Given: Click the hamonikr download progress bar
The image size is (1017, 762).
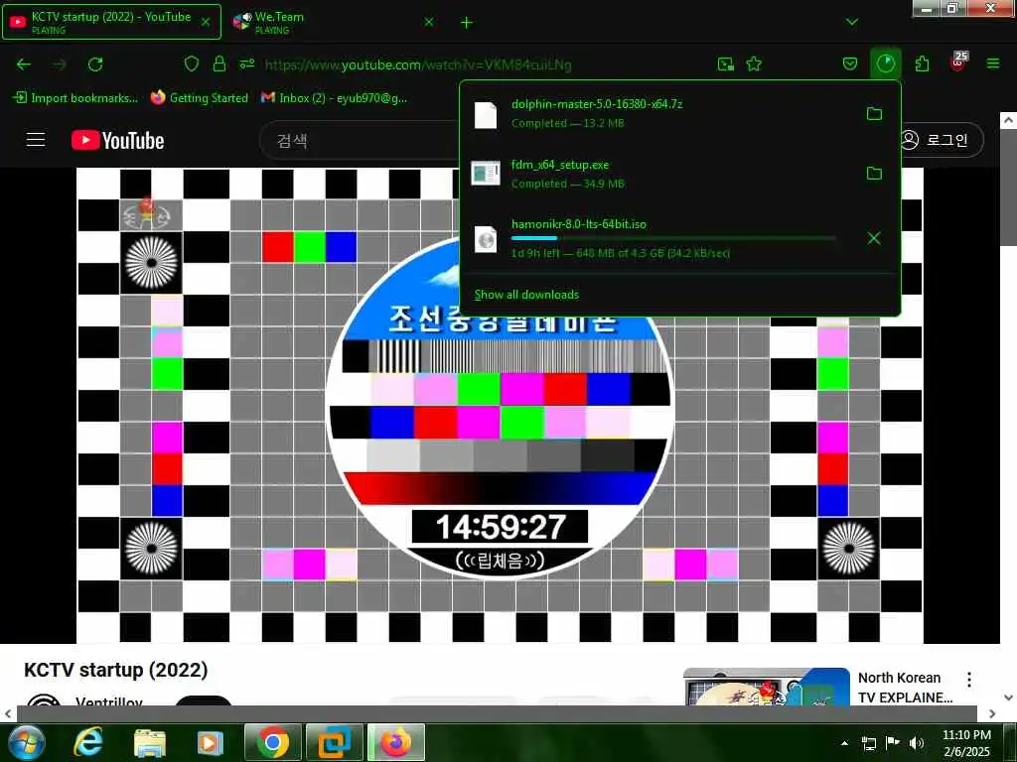Looking at the screenshot, I should coord(673,238).
